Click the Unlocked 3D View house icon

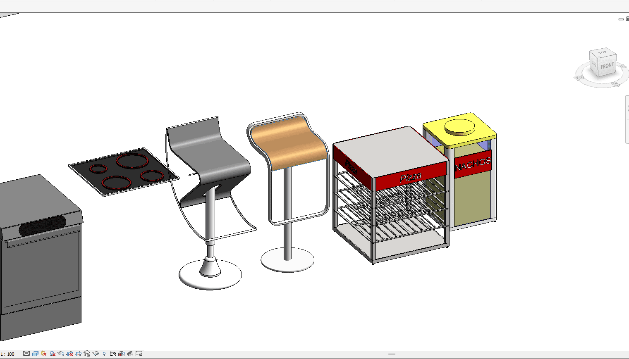tap(87, 354)
